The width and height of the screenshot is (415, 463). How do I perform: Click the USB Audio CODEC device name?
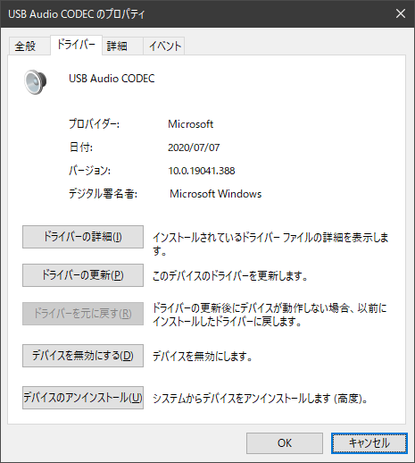pos(112,79)
